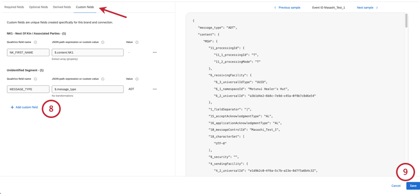Switch to the Optional fields tab
420x194 pixels.
pos(39,7)
